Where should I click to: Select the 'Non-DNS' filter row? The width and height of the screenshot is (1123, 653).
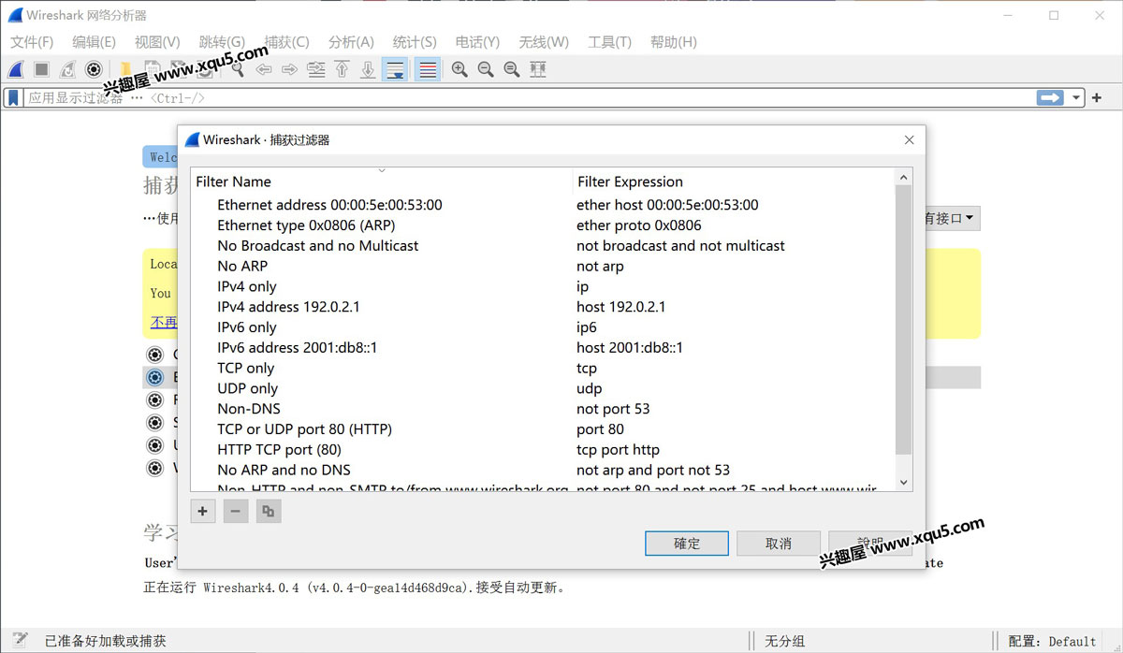[x=543, y=409]
